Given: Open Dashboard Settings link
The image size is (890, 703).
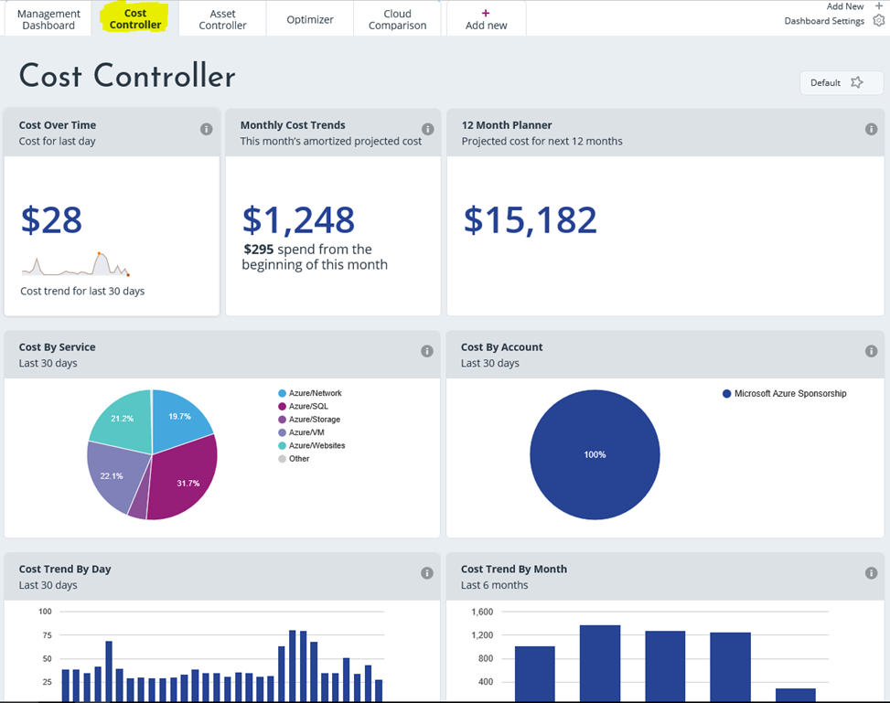Looking at the screenshot, I should [824, 21].
